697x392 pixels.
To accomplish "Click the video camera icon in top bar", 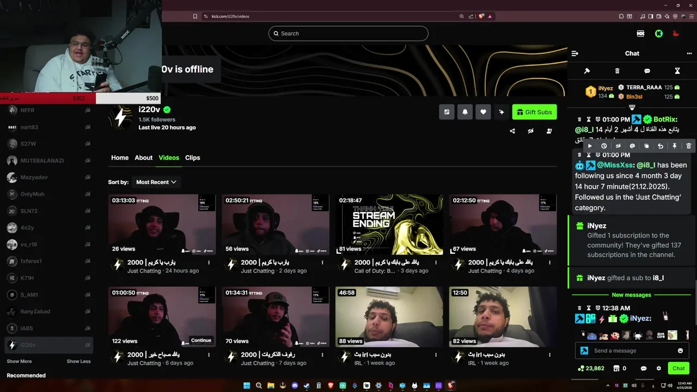I will tap(641, 34).
